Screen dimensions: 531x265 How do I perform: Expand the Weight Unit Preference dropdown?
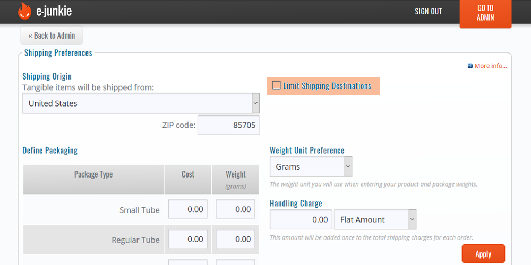(311, 166)
